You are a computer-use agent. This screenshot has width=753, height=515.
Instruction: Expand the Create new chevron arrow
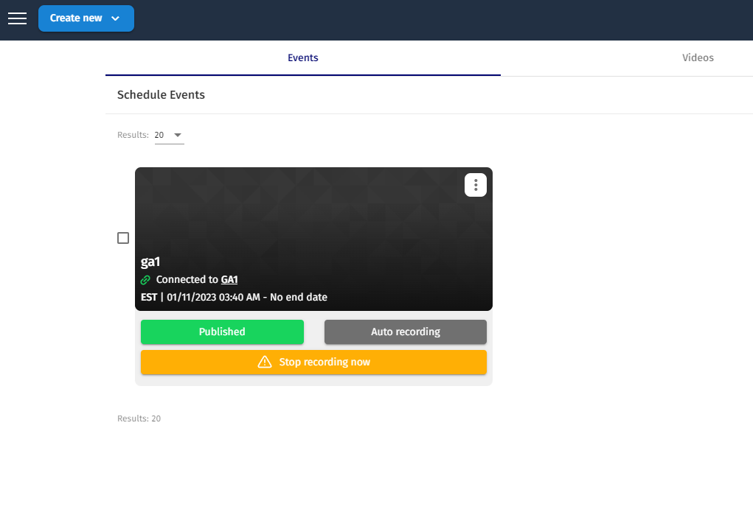click(x=115, y=18)
